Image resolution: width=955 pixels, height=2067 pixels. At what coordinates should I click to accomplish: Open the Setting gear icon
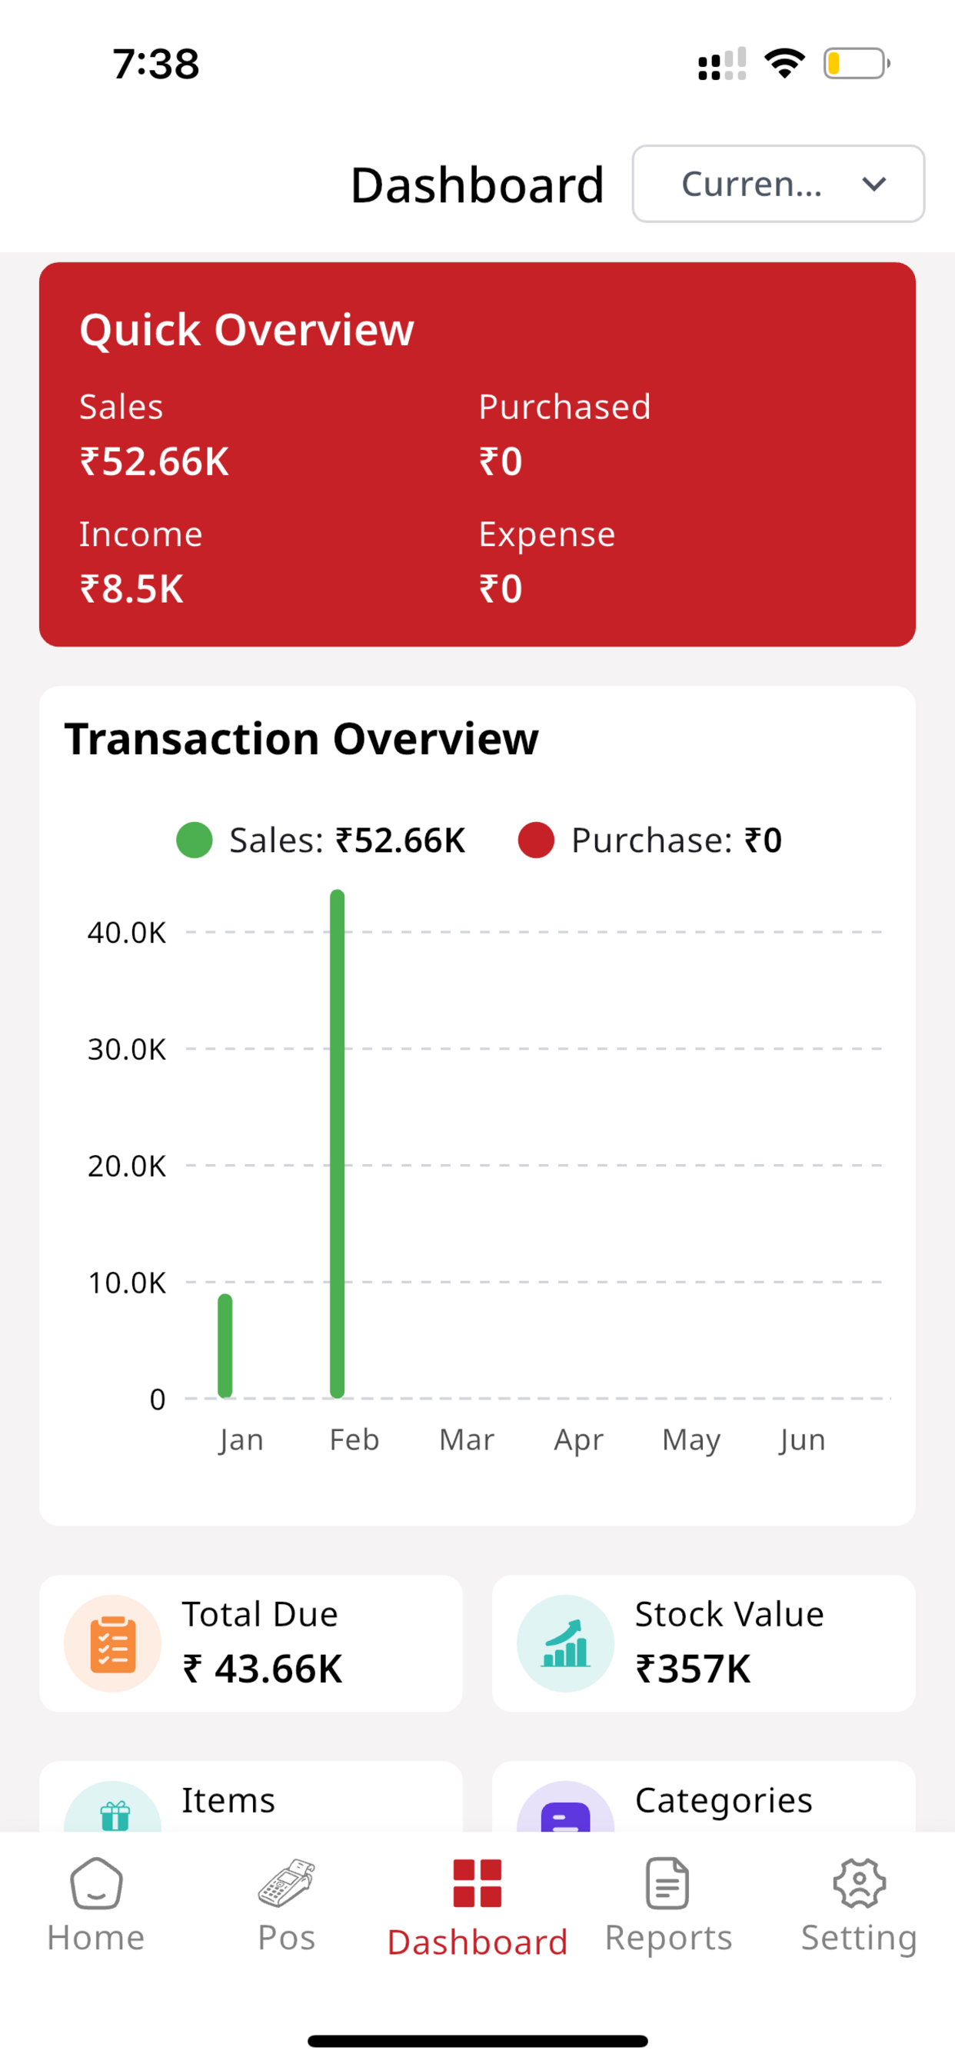click(x=859, y=1882)
